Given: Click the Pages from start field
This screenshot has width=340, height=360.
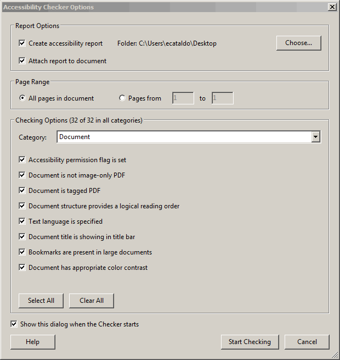Looking at the screenshot, I should pos(183,98).
